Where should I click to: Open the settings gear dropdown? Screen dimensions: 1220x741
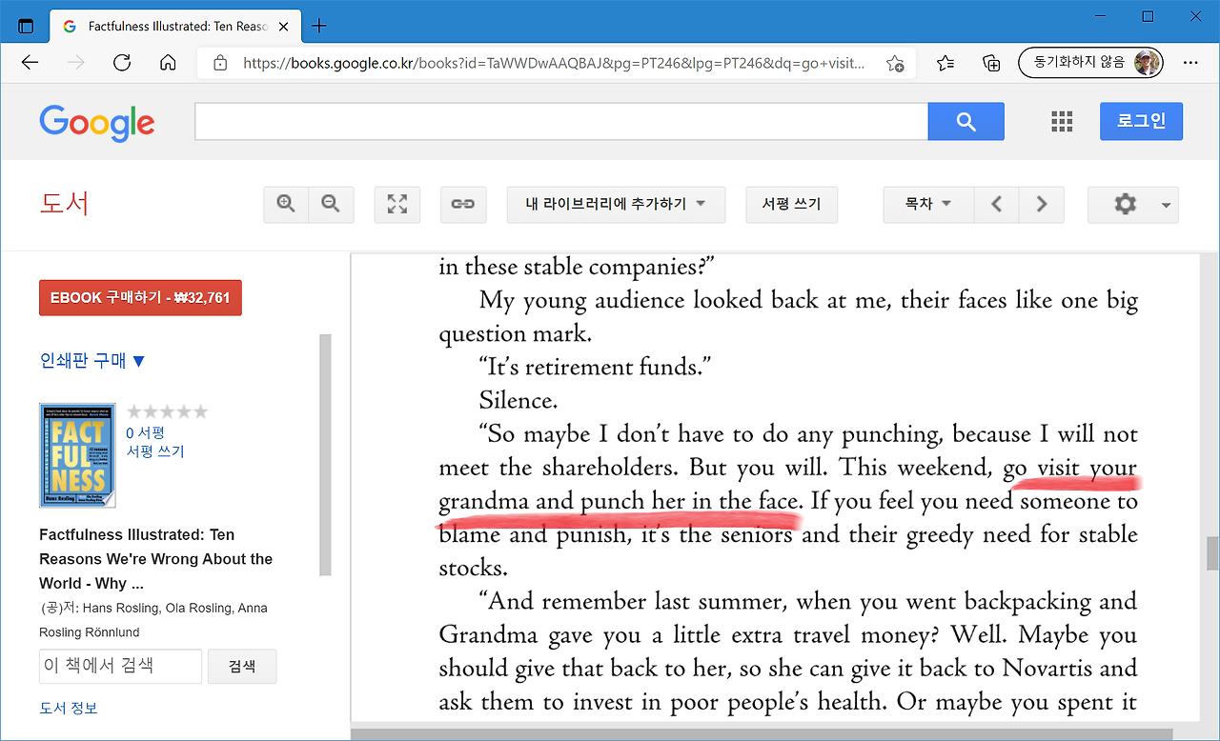tap(1133, 204)
